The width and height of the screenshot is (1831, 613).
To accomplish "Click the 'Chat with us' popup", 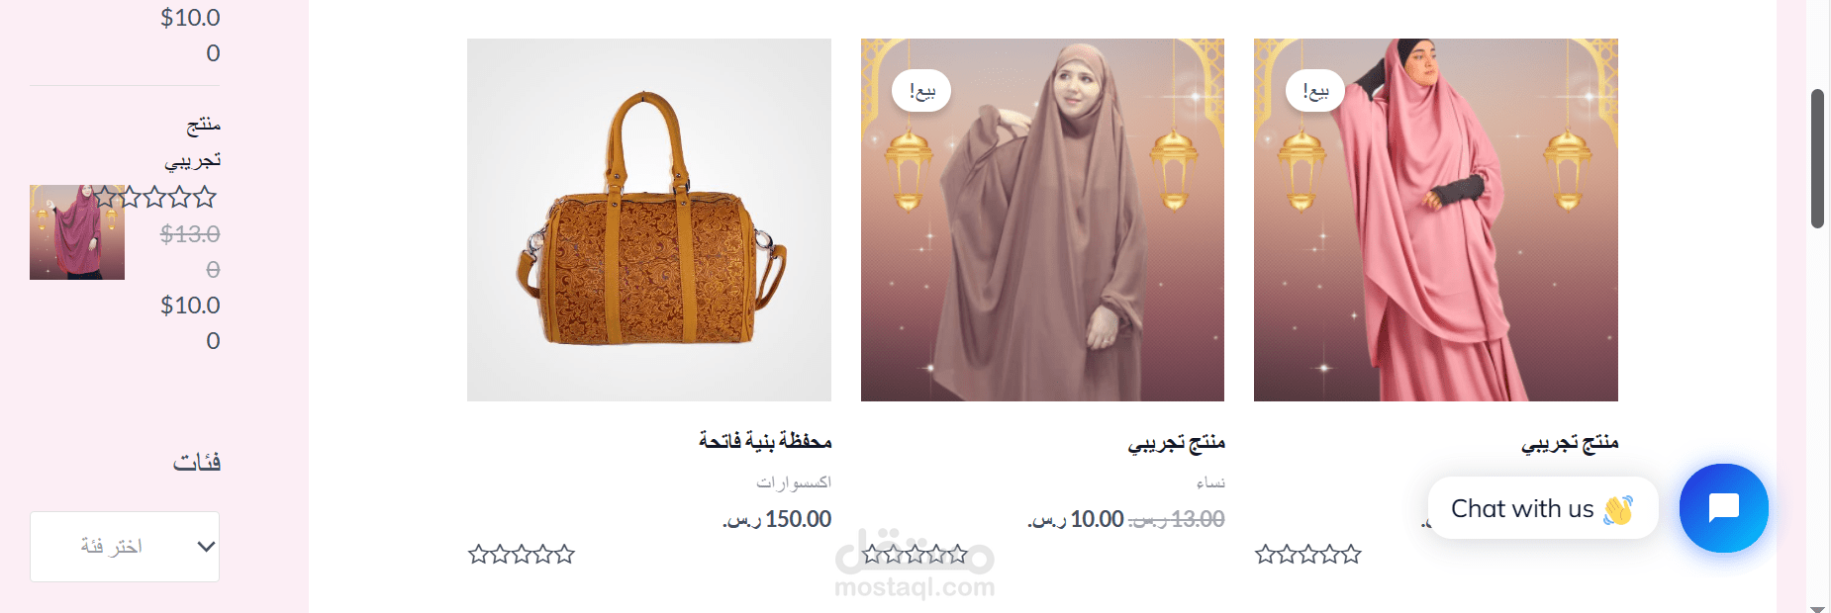I will click(1543, 508).
